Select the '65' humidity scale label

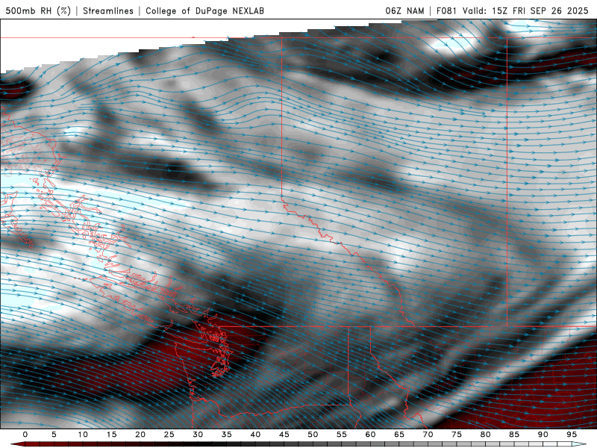click(x=399, y=435)
